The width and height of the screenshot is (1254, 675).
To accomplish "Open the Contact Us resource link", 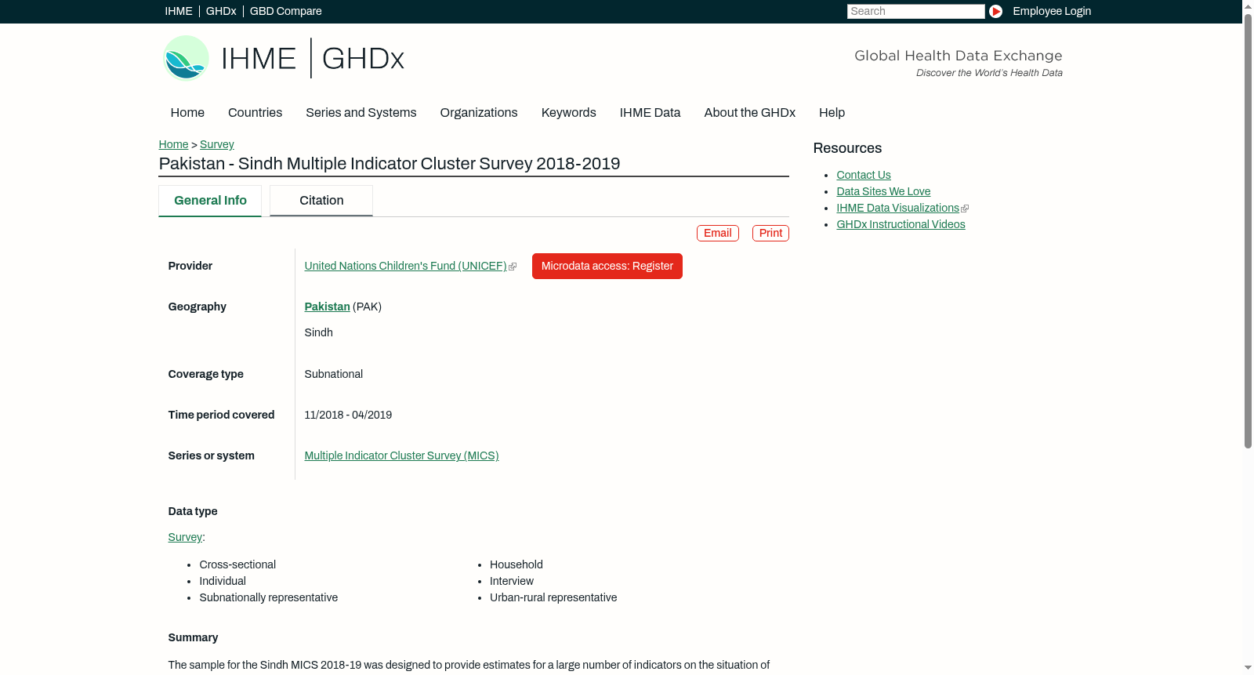I will coord(864,175).
